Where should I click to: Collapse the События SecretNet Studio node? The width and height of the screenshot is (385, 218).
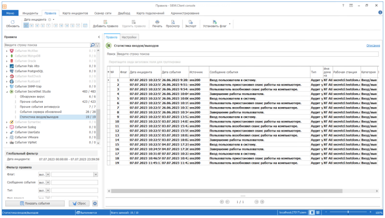point(7,92)
